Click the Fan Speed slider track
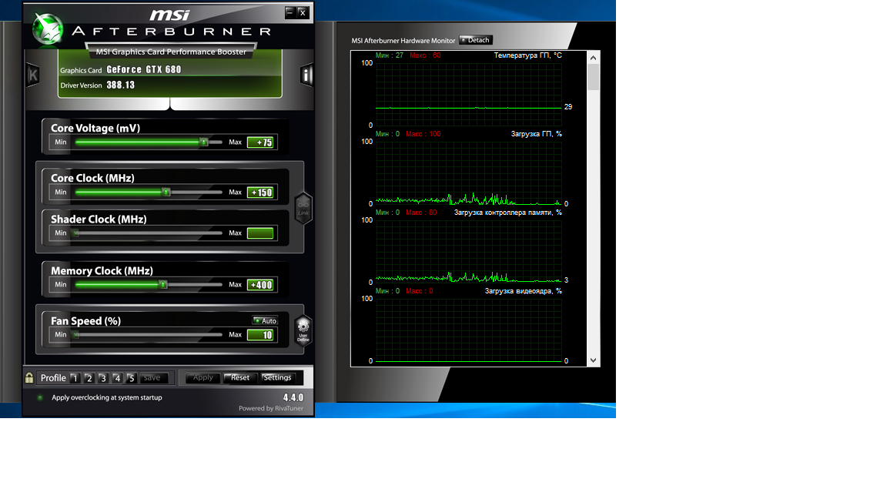The image size is (887, 499). click(148, 335)
